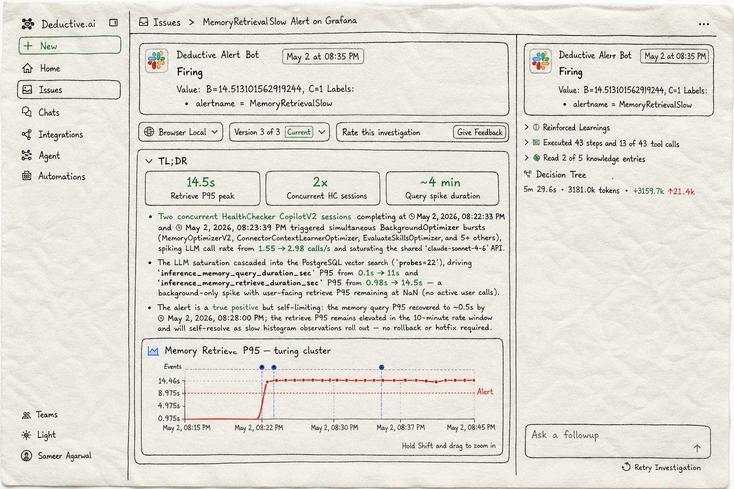The width and height of the screenshot is (734, 489).
Task: Click Retry Investigation
Action: pyautogui.click(x=661, y=468)
